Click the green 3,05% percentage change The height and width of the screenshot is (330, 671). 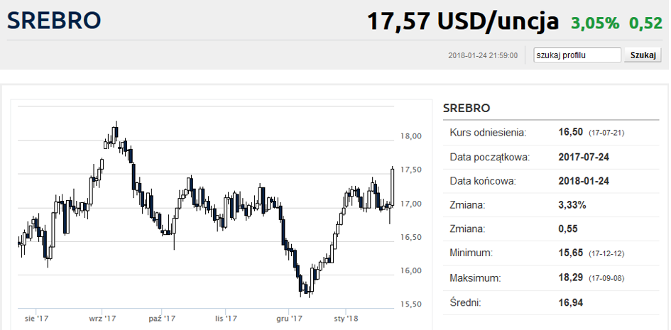coord(595,23)
